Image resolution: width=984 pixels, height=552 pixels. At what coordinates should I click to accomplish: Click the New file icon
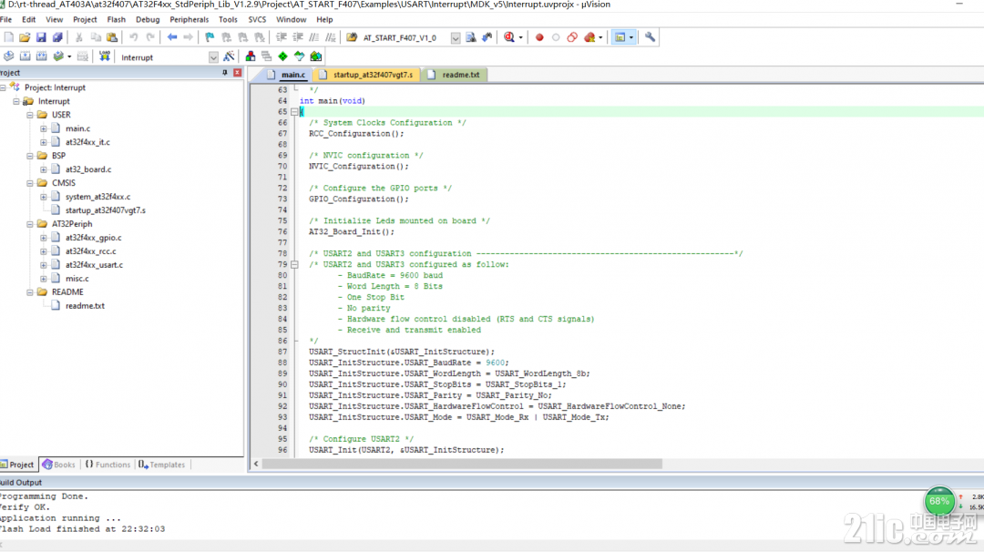[9, 37]
